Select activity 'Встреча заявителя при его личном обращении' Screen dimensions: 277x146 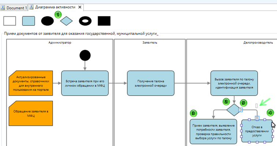[x=85, y=83]
